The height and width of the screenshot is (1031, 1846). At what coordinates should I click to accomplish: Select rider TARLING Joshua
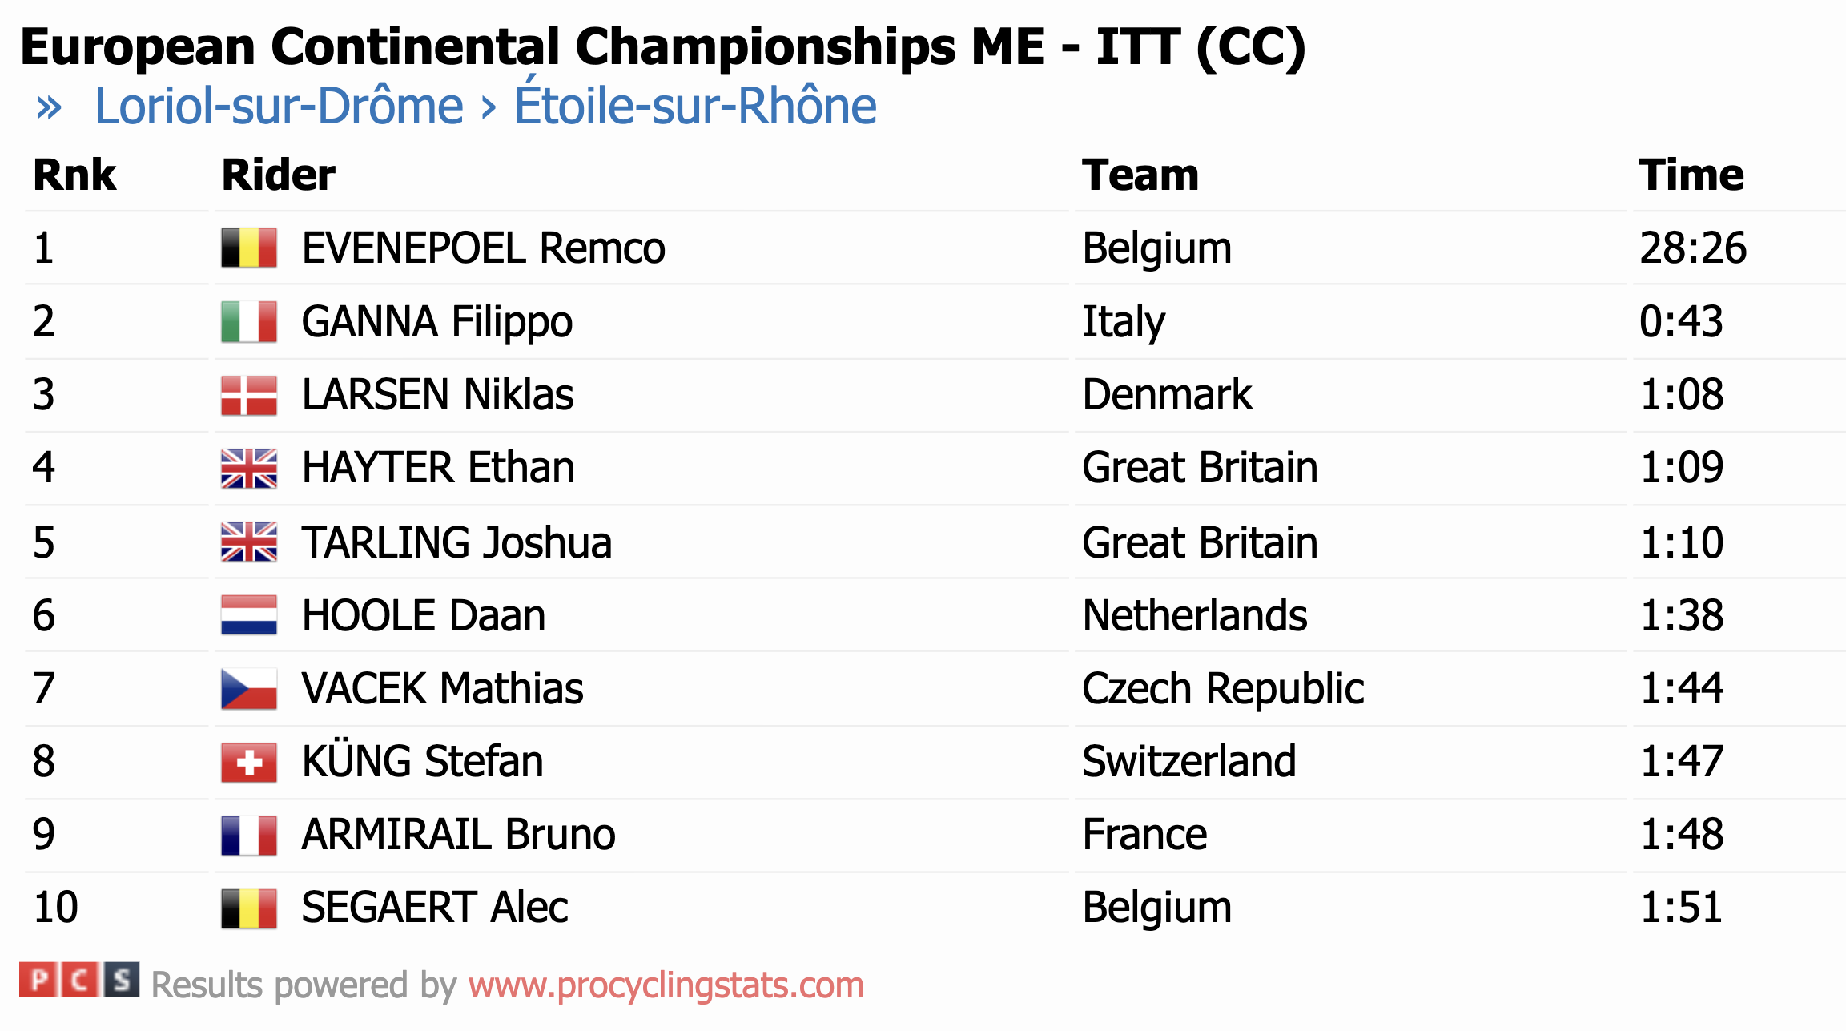456,542
